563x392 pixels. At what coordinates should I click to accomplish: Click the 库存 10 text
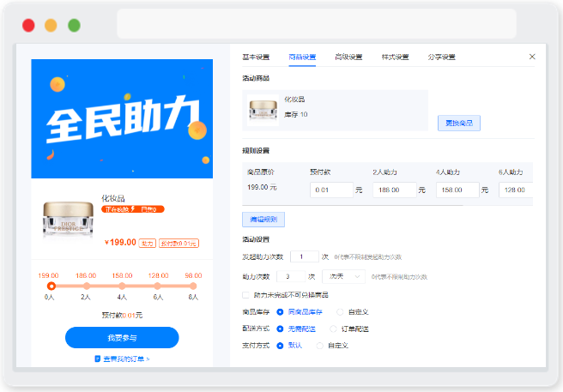296,115
